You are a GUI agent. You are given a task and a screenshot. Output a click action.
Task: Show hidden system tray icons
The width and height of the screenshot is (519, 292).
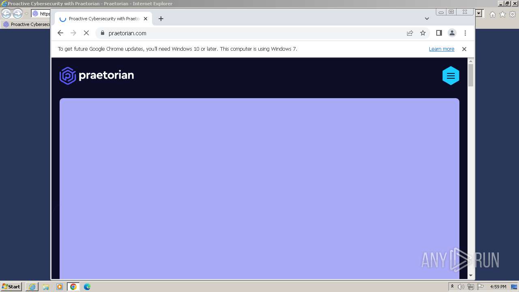click(452, 287)
